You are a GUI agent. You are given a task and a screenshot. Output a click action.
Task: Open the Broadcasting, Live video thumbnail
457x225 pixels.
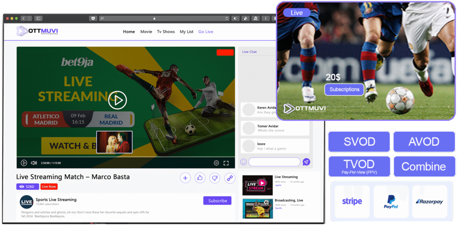pos(258,208)
